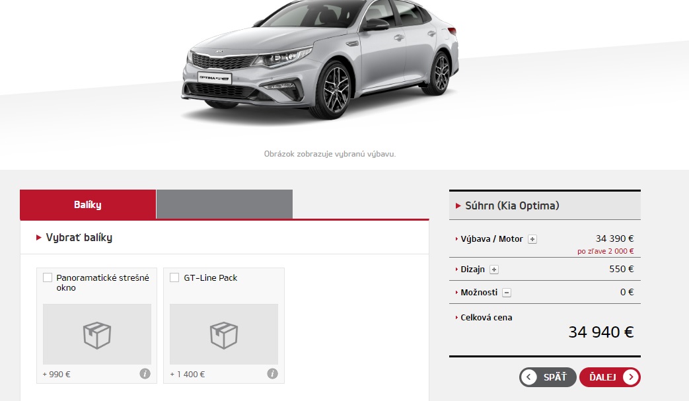Go back with the SPÄŤ button
Image resolution: width=689 pixels, height=401 pixels.
[548, 377]
